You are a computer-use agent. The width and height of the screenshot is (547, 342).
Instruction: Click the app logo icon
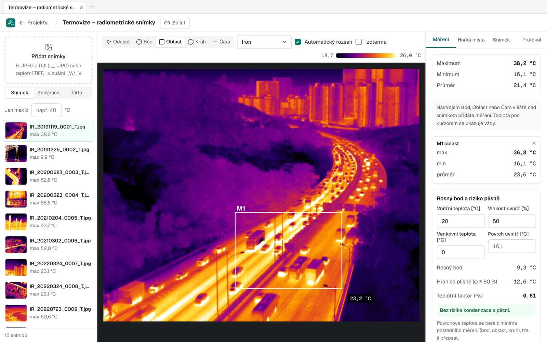coord(11,23)
